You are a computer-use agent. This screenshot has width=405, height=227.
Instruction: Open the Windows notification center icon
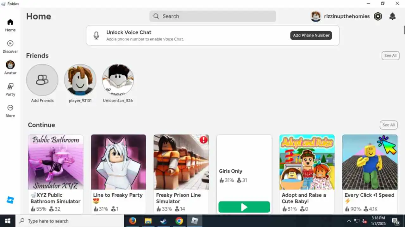point(396,221)
